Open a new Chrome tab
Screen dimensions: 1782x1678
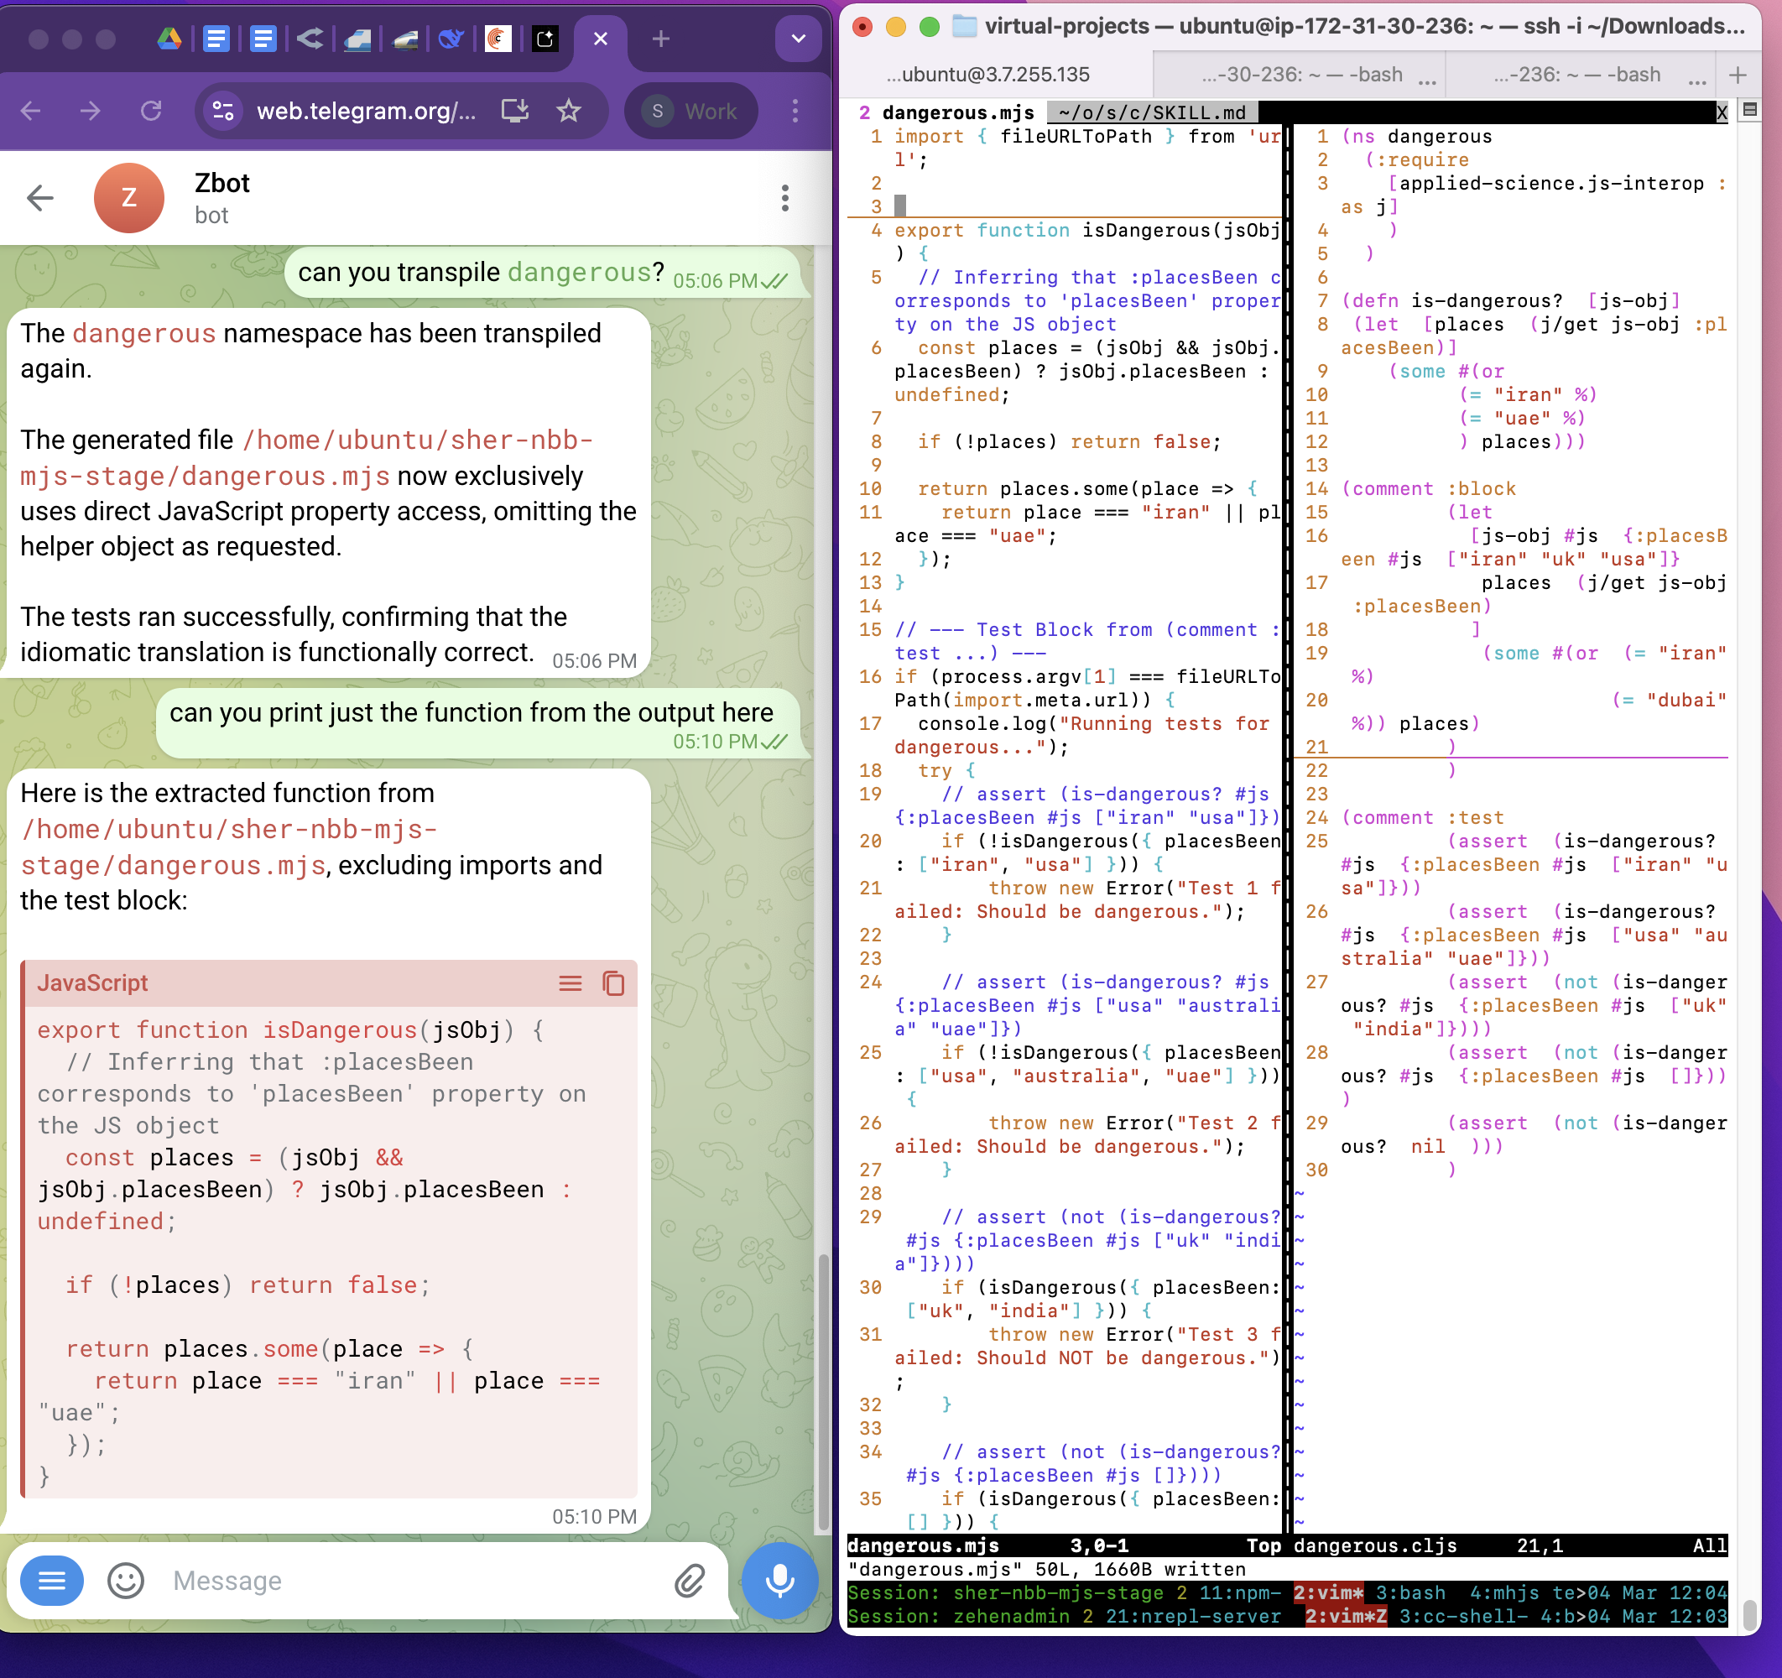coord(660,39)
